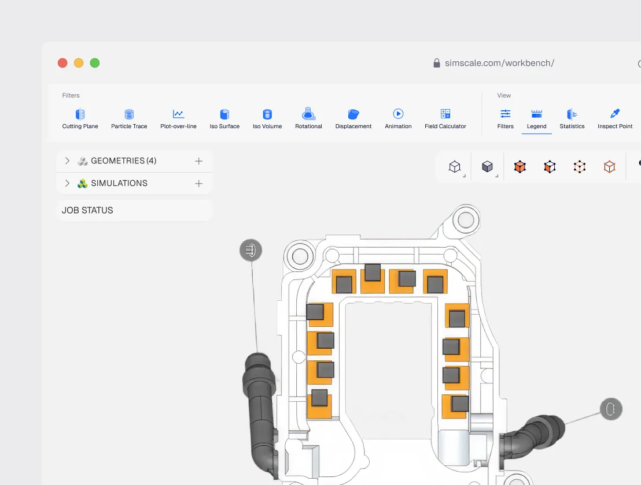
Task: Click the lock icon in address bar
Action: pos(437,63)
